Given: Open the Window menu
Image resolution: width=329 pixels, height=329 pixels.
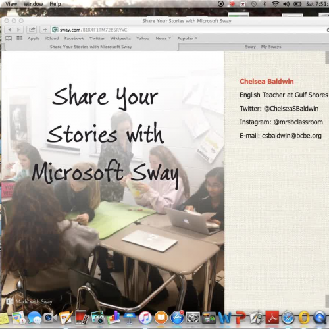Looking at the screenshot, I should pyautogui.click(x=33, y=4).
